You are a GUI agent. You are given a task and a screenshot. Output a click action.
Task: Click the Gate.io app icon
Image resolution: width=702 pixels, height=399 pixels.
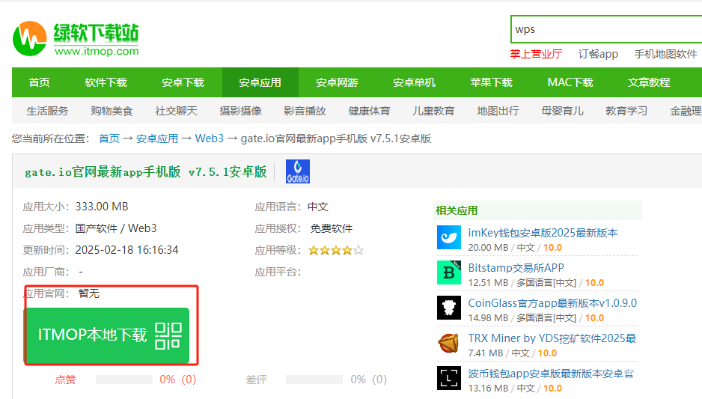pyautogui.click(x=298, y=171)
